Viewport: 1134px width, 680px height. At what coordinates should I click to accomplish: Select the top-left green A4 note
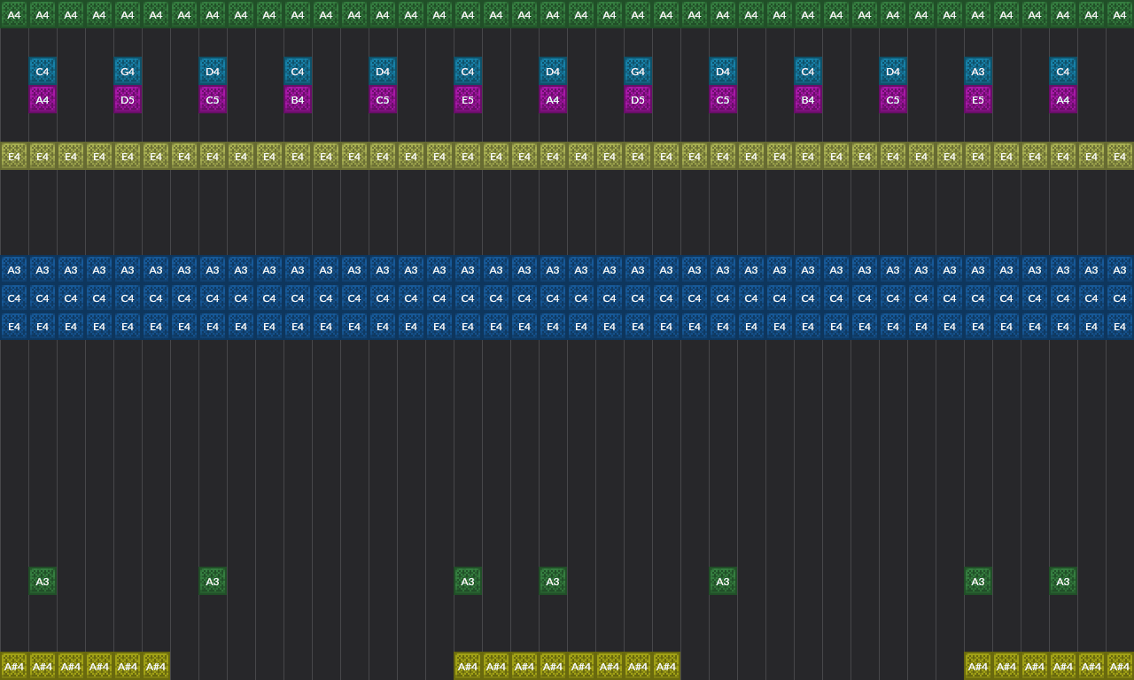click(13, 15)
